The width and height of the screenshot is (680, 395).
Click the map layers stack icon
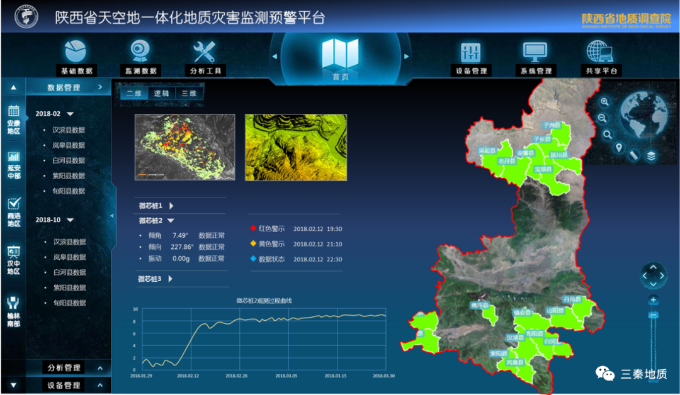(650, 156)
